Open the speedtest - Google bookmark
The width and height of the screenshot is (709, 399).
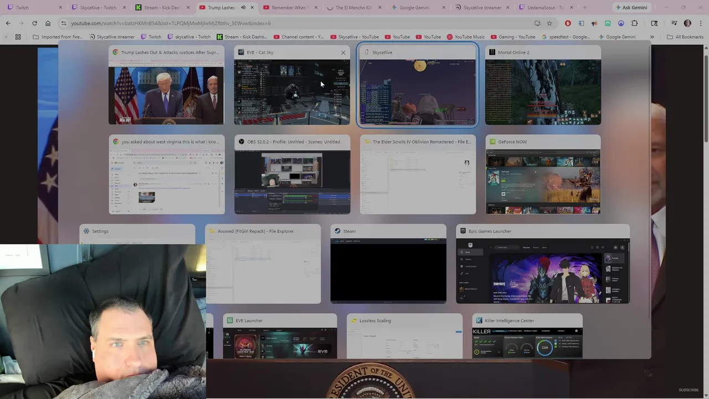tap(566, 37)
